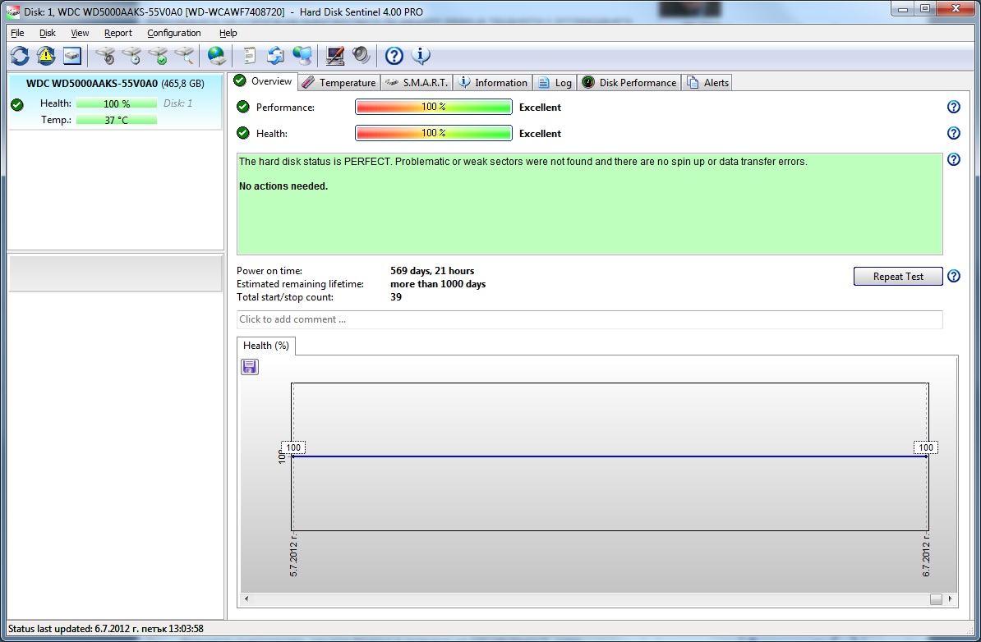Image resolution: width=981 pixels, height=642 pixels.
Task: Click the globe with disk toolbar icon
Action: tap(216, 56)
